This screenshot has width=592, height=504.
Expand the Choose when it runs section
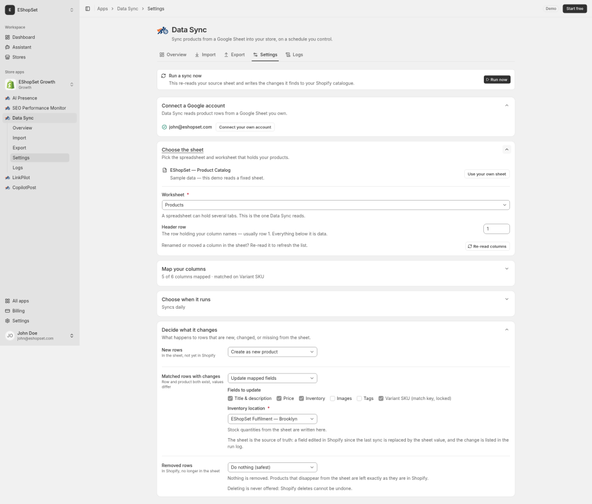click(506, 299)
